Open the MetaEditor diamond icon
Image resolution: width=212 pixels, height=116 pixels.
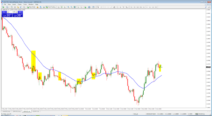[x=37, y=7]
